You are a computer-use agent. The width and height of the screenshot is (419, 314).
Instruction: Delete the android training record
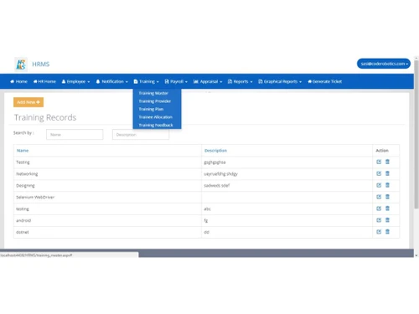point(387,220)
